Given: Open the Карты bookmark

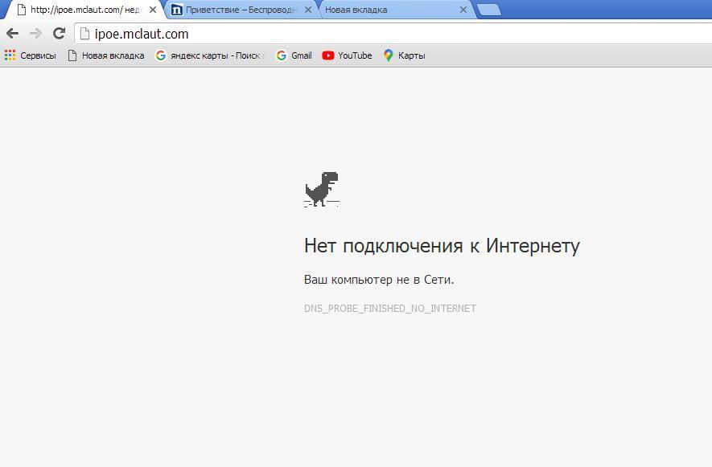Looking at the screenshot, I should [x=405, y=55].
